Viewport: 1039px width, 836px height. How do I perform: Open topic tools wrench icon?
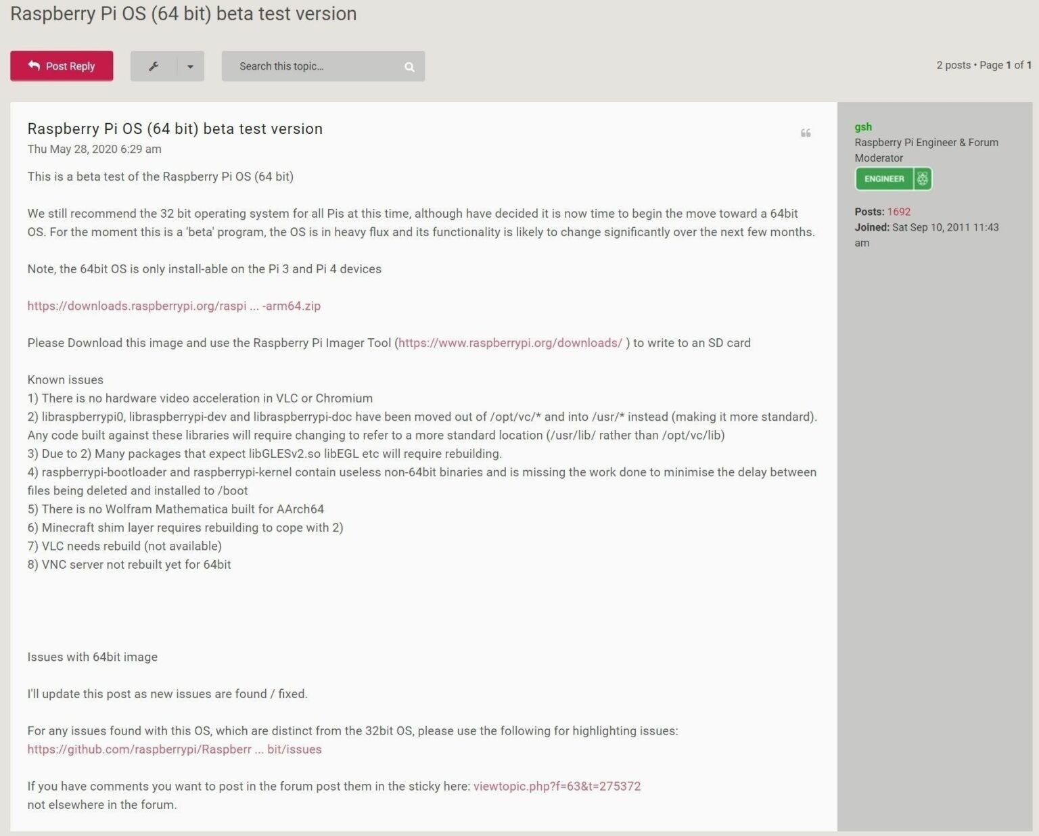[x=154, y=66]
